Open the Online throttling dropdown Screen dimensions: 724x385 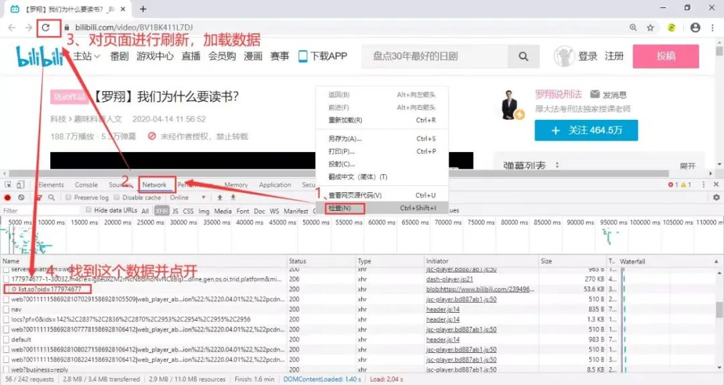pyautogui.click(x=188, y=198)
